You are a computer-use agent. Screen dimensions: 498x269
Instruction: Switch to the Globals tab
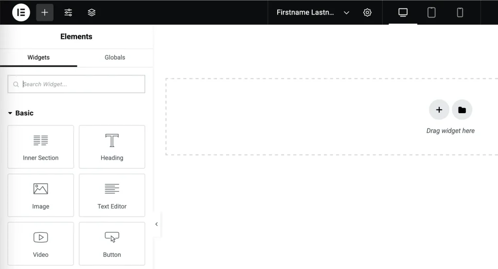[x=115, y=57]
